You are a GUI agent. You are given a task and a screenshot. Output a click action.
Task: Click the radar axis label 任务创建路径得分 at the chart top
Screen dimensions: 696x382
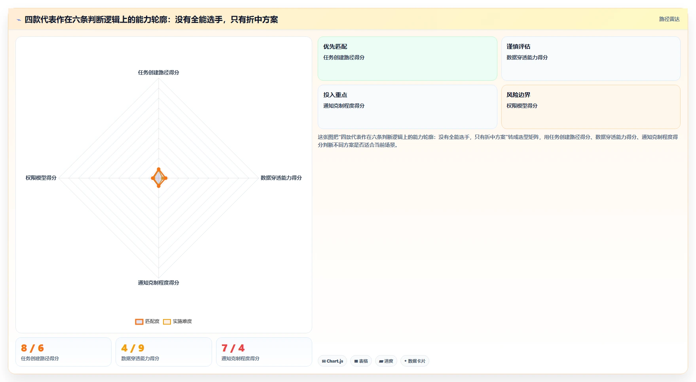tap(159, 72)
